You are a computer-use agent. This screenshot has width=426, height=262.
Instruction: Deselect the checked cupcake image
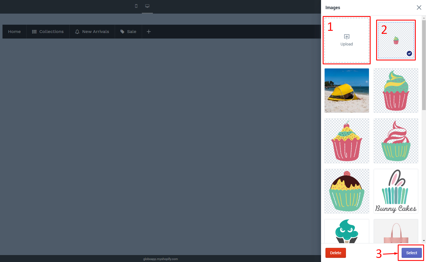[x=409, y=53]
